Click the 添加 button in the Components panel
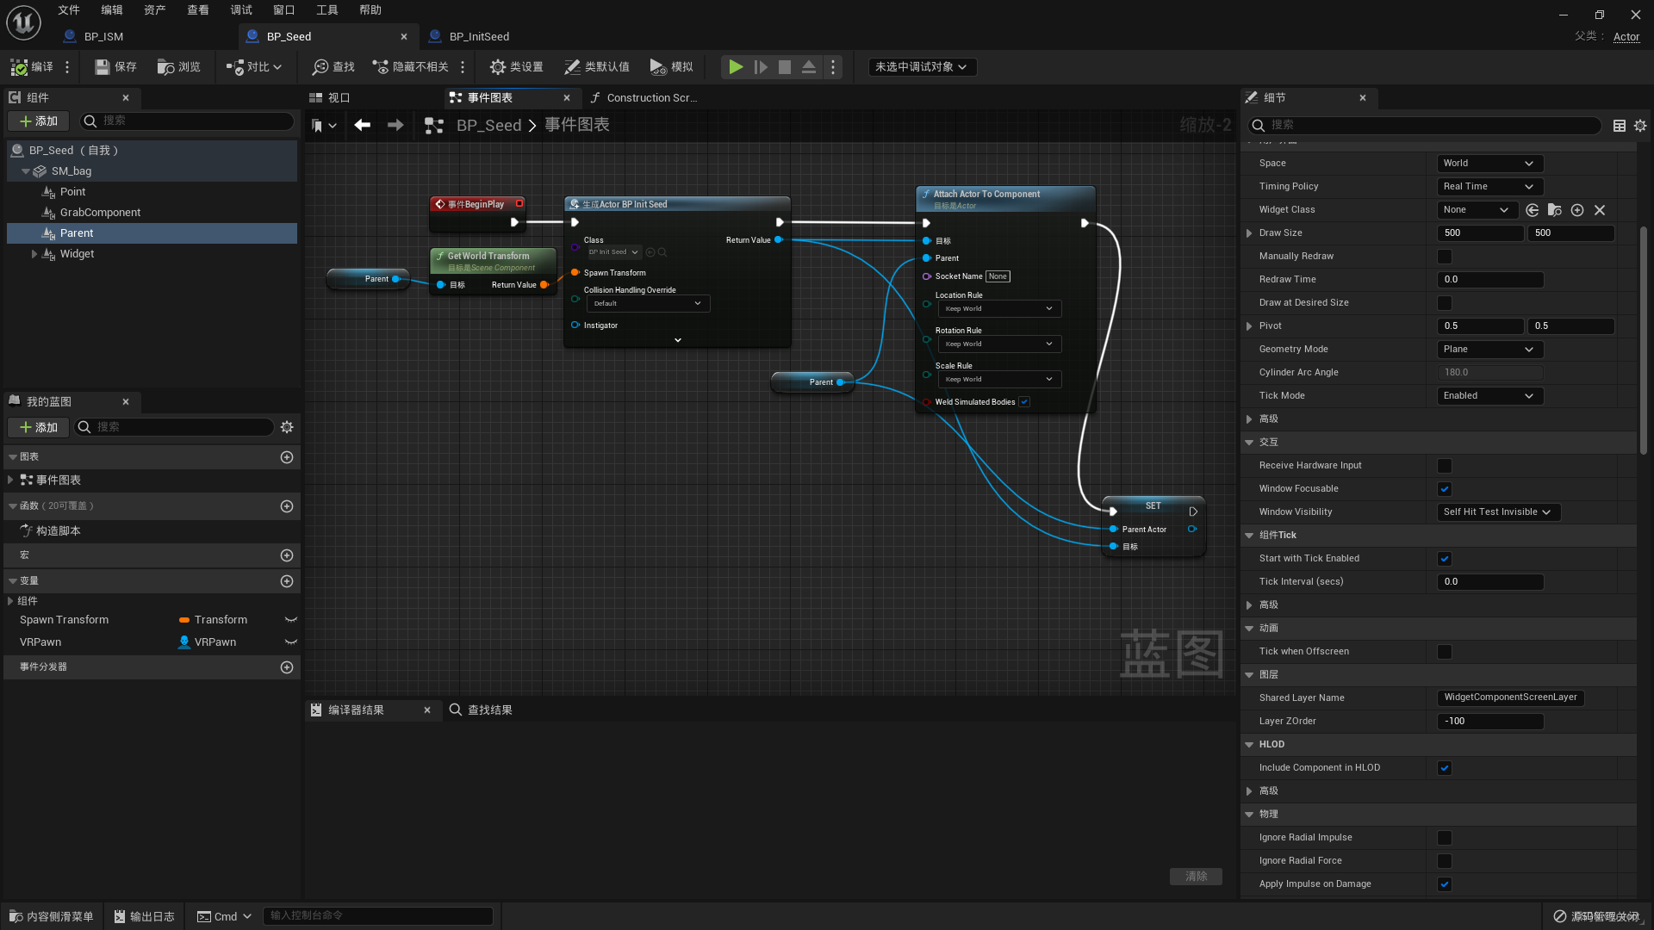1654x930 pixels. tap(39, 121)
